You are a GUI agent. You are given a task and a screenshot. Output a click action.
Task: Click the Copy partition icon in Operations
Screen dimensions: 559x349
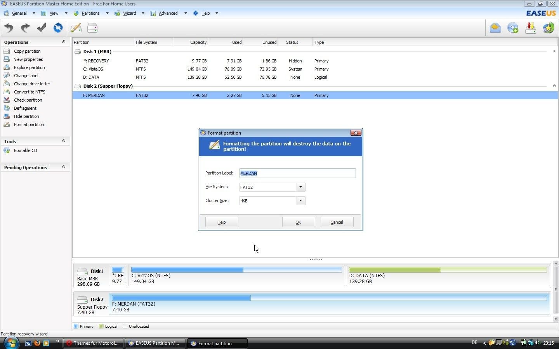tap(7, 51)
